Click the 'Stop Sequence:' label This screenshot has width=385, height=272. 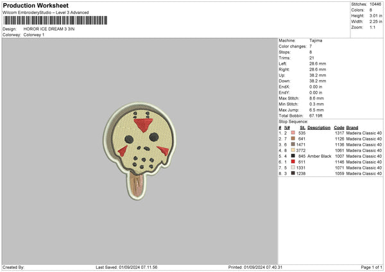(293, 121)
